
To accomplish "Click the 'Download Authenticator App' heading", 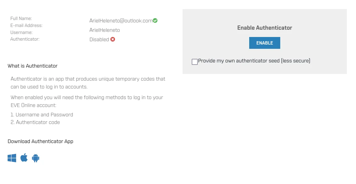I will [x=40, y=142].
